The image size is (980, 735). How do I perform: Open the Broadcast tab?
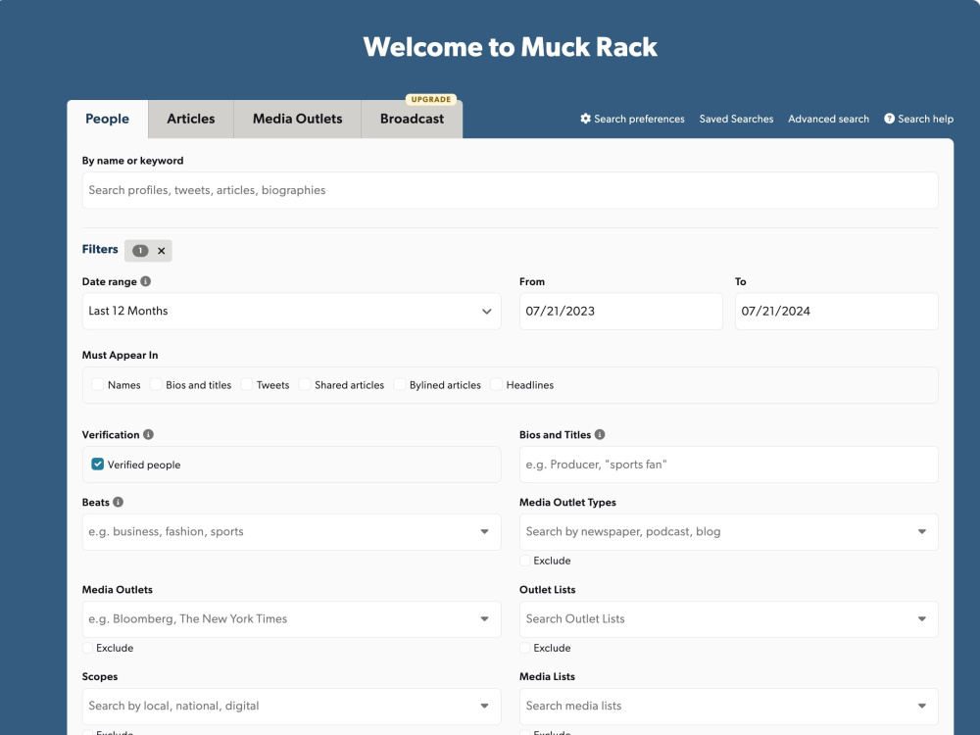(412, 119)
